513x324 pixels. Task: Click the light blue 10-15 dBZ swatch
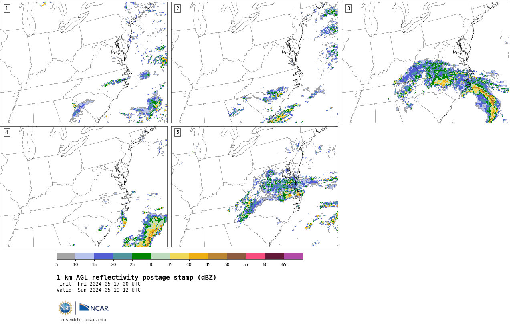tap(85, 256)
